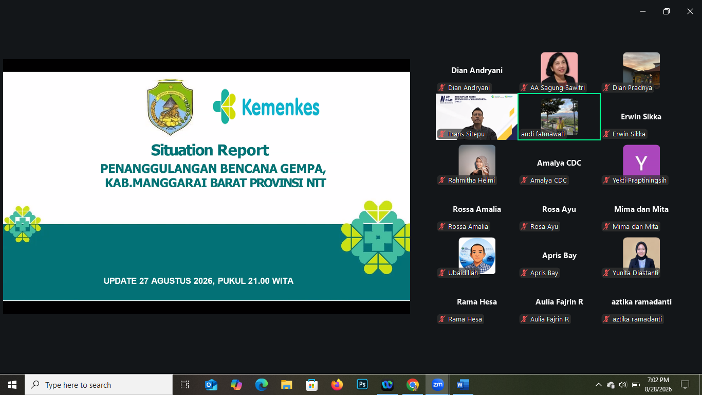The height and width of the screenshot is (395, 702).
Task: Click muted mic icon beside Amalya CDC
Action: pyautogui.click(x=524, y=181)
